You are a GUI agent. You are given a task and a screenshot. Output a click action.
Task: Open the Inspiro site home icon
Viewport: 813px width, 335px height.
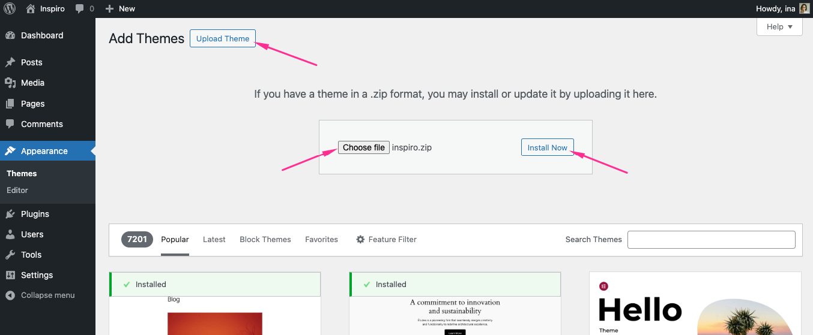click(x=31, y=8)
